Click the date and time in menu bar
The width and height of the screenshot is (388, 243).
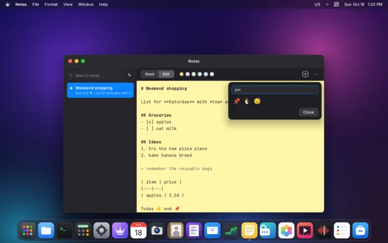tap(363, 4)
